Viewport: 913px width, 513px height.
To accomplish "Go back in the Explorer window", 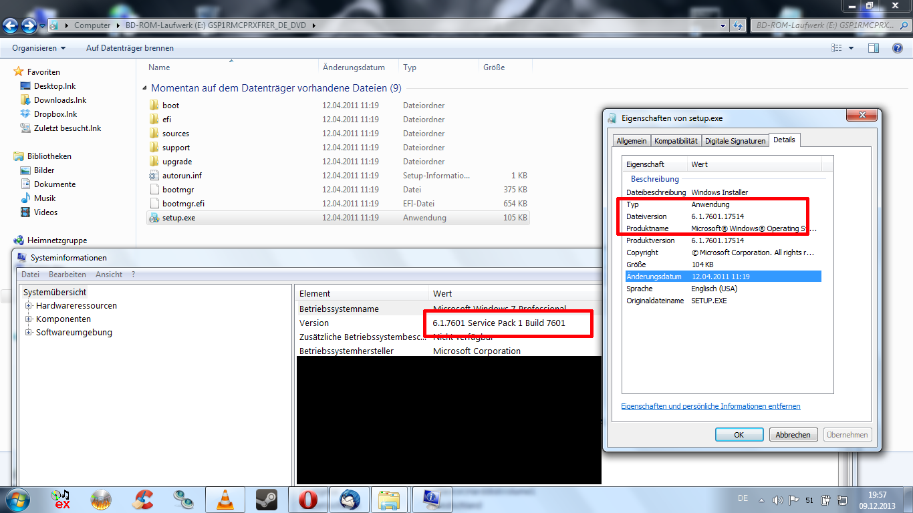I will pyautogui.click(x=11, y=25).
